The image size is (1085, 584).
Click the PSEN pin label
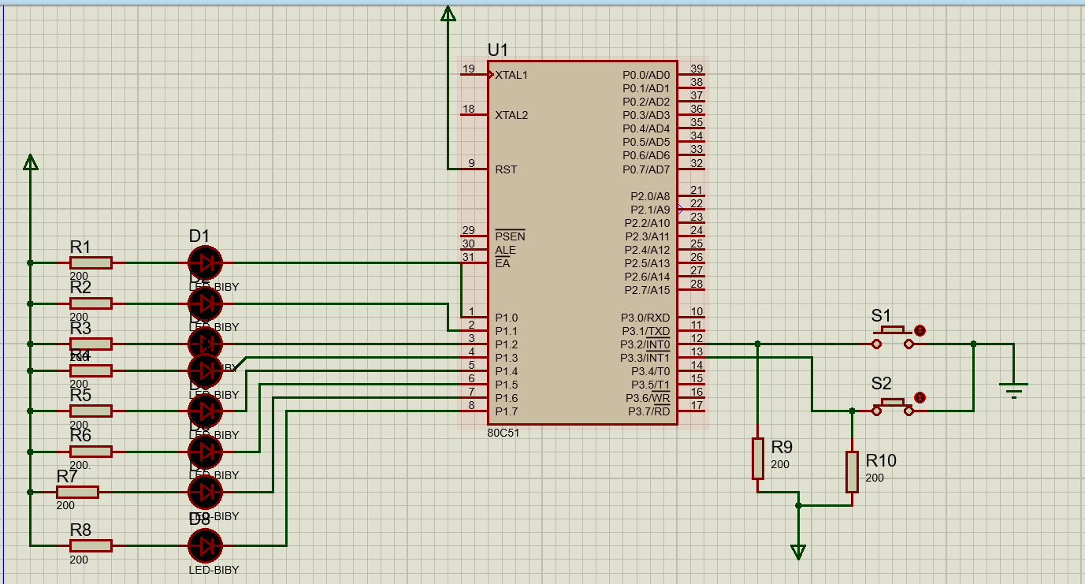(510, 236)
